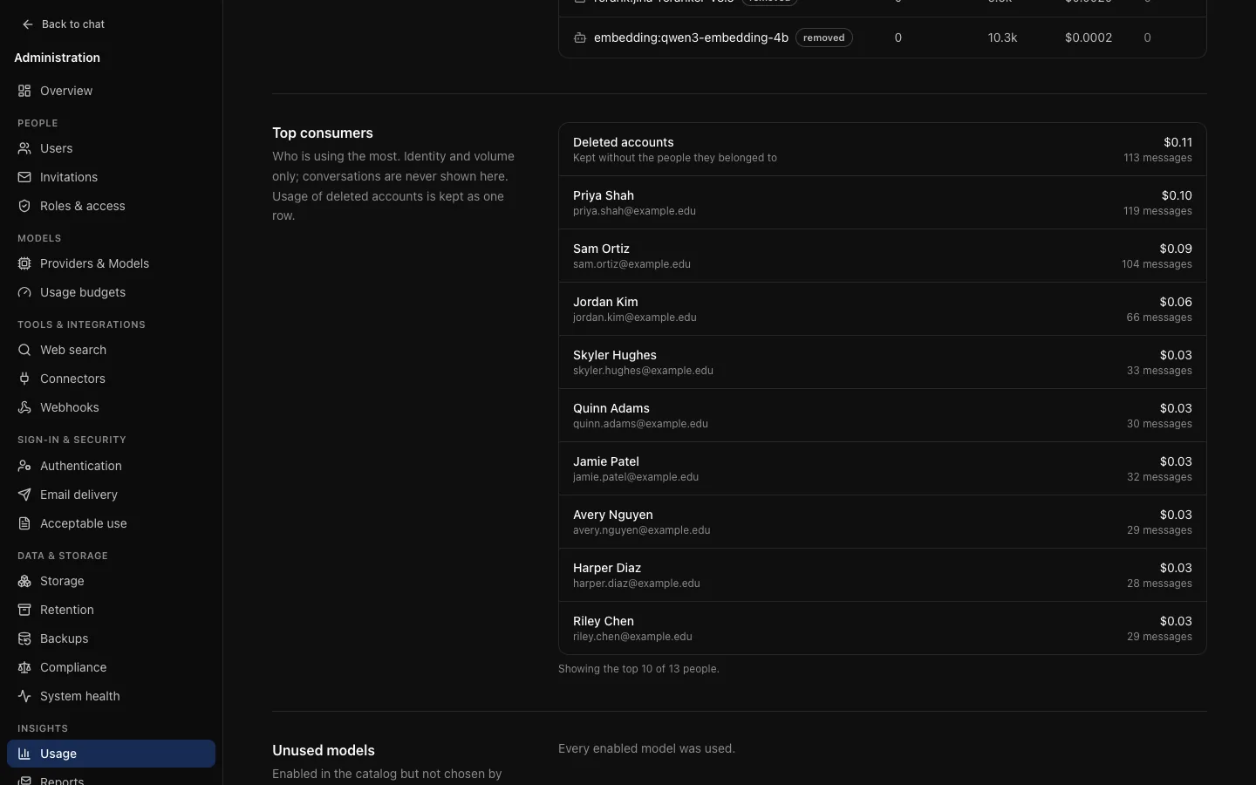Click the Connectors plug icon
Screen dimensions: 1256x785
24,379
